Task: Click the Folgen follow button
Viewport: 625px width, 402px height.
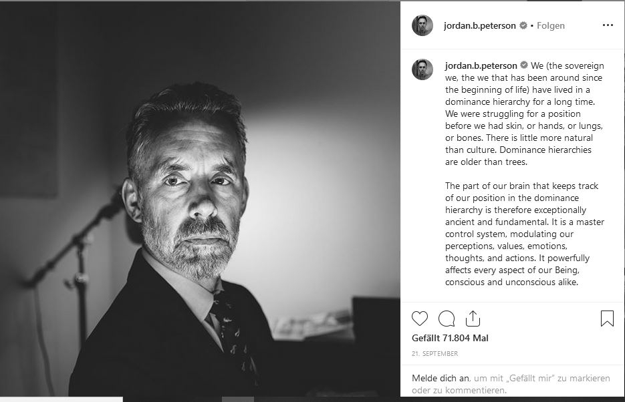Action: (550, 25)
